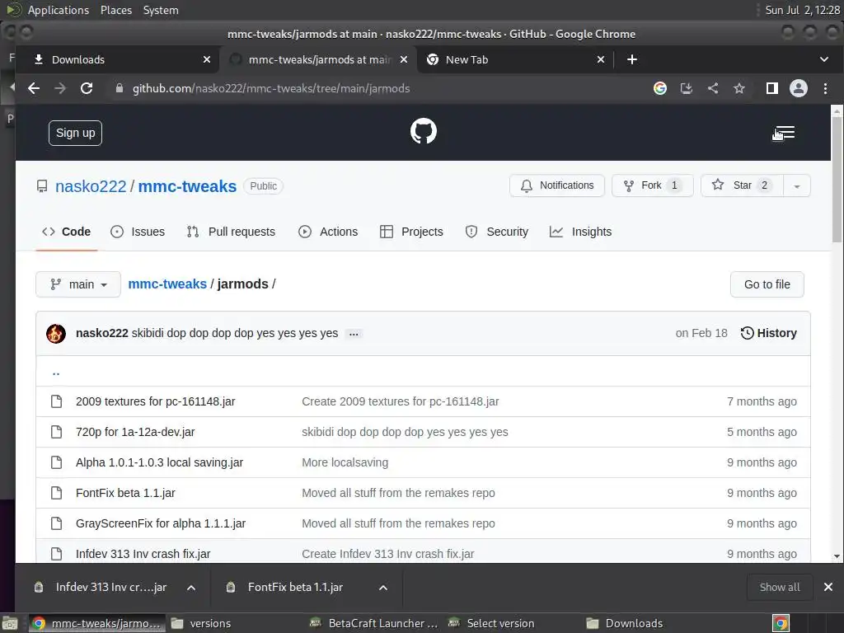Open the Insights tab
844x633 pixels.
pyautogui.click(x=580, y=232)
